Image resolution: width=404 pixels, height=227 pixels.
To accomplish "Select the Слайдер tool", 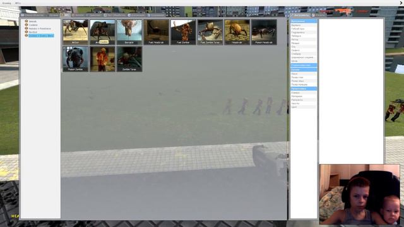I will (x=304, y=54).
